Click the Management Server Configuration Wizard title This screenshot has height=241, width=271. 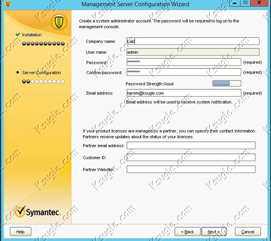135,4
